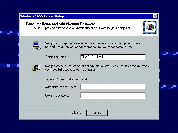Viewport: 178px width, 133px height.
Task: Click the Next button
Action: pos(97,113)
